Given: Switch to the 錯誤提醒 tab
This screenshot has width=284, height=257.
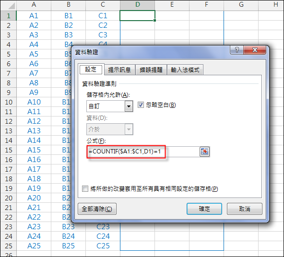Looking at the screenshot, I should point(151,70).
